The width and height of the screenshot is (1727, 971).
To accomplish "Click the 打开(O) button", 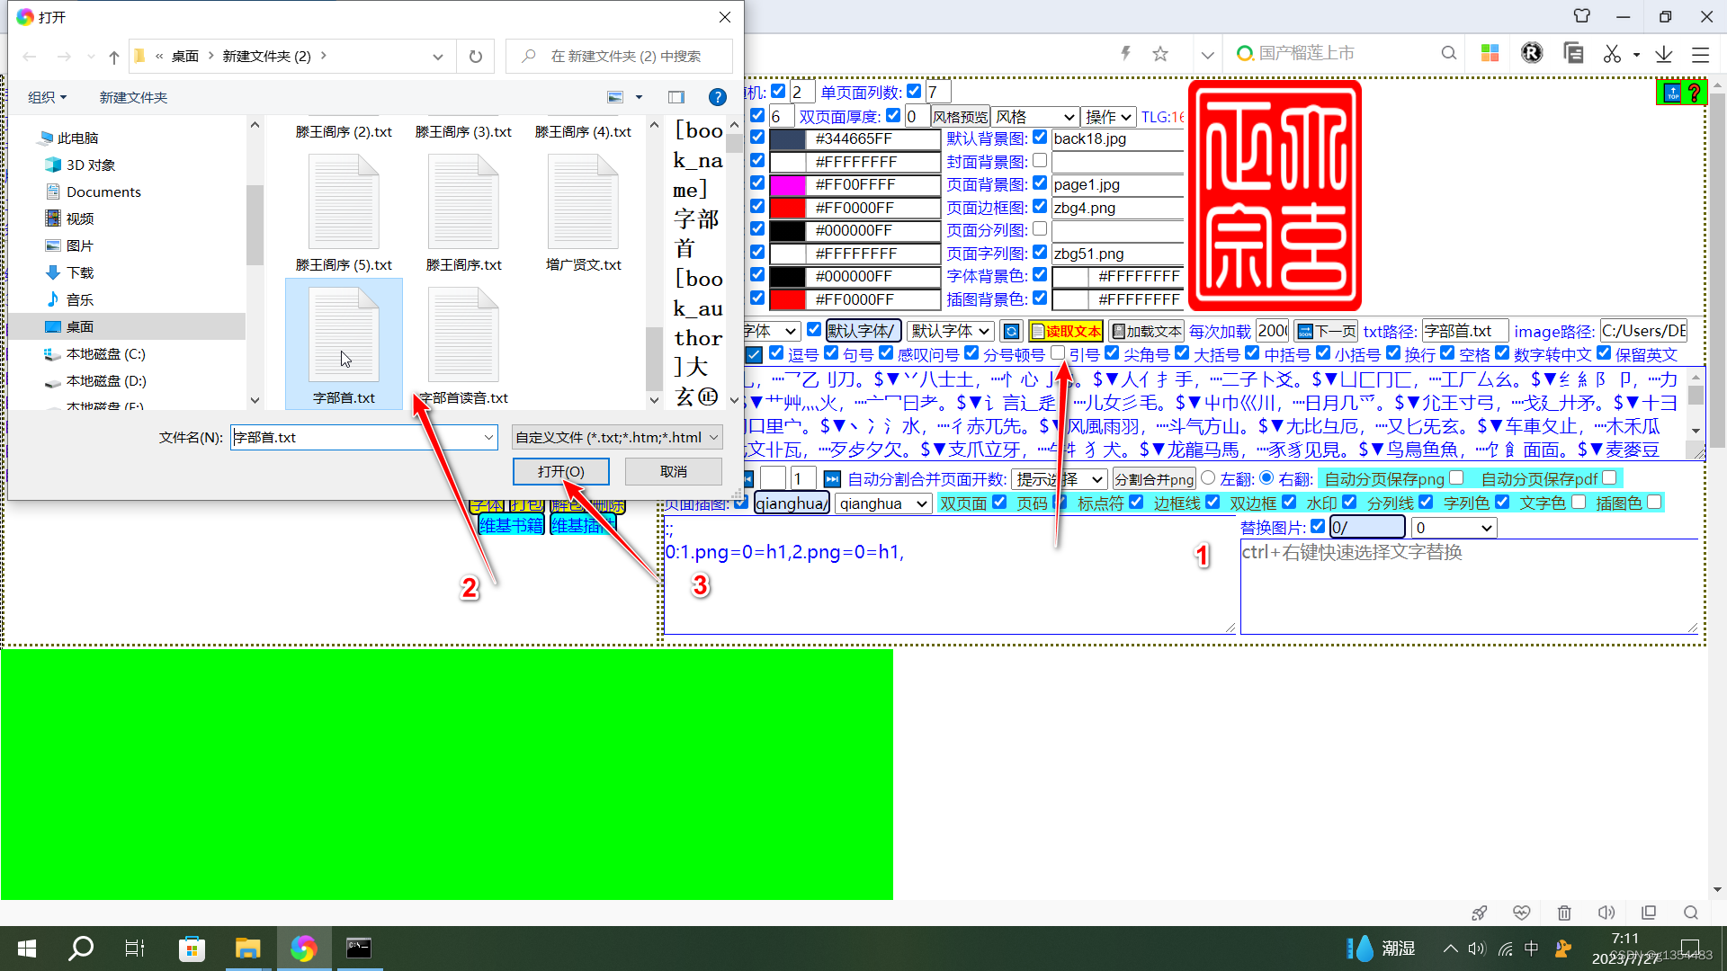I will click(560, 471).
